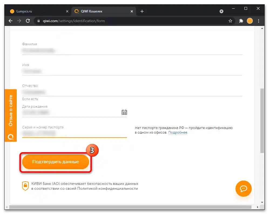The width and height of the screenshot is (269, 214).
Task: Close the QIWI Кошелек tab
Action: (x=132, y=11)
